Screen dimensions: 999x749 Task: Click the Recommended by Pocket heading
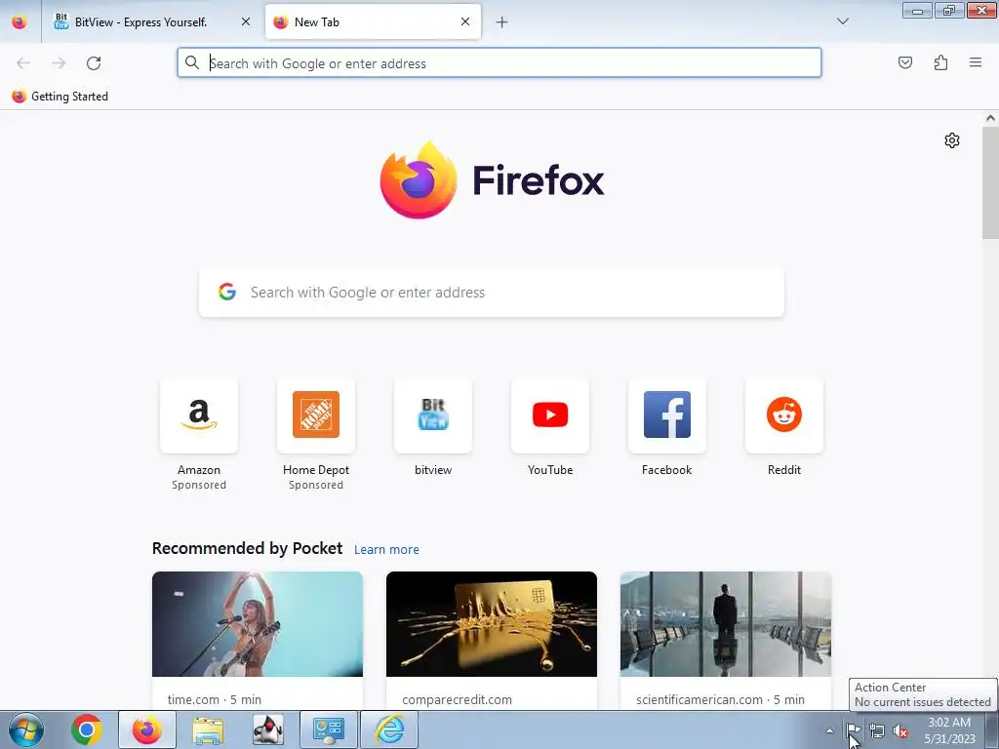(x=247, y=548)
